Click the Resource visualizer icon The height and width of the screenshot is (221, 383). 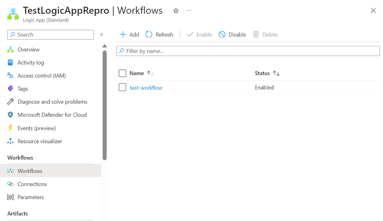(x=10, y=142)
